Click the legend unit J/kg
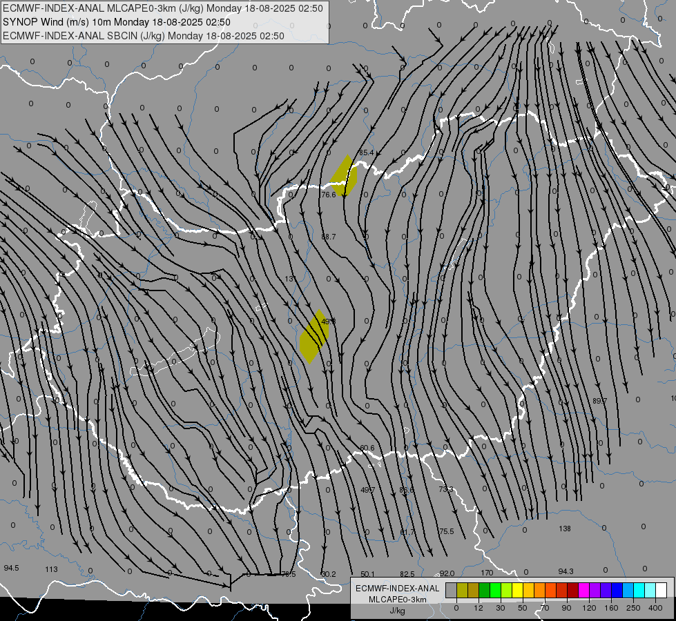This screenshot has height=621, width=676. (398, 611)
